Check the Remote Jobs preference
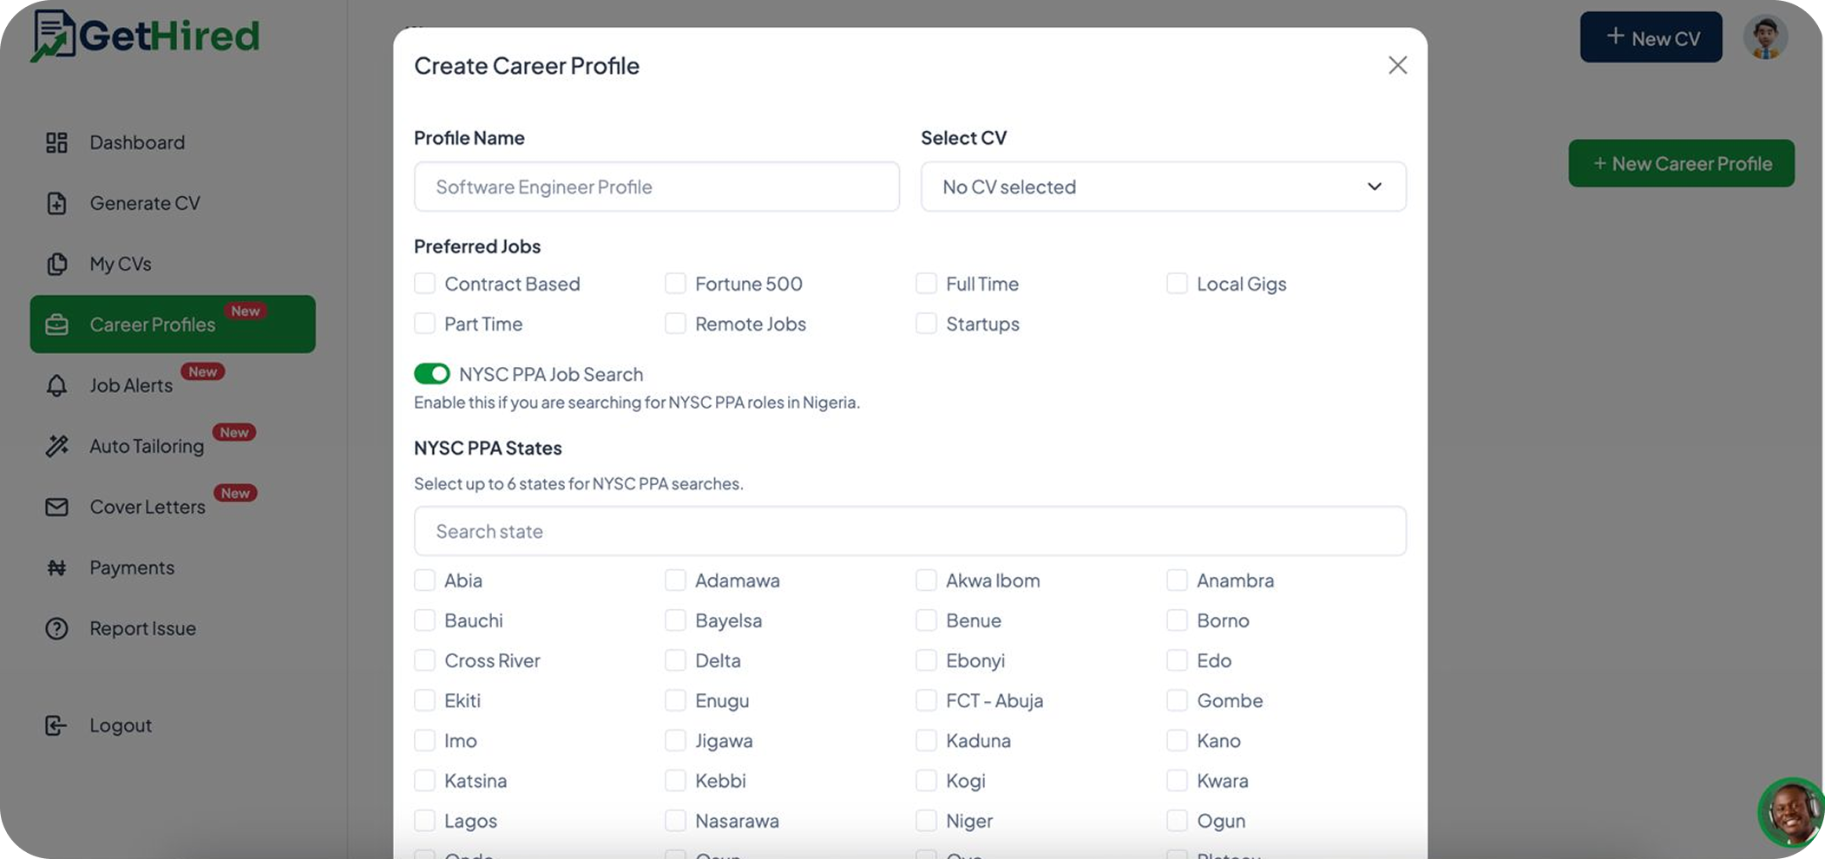 coord(675,323)
